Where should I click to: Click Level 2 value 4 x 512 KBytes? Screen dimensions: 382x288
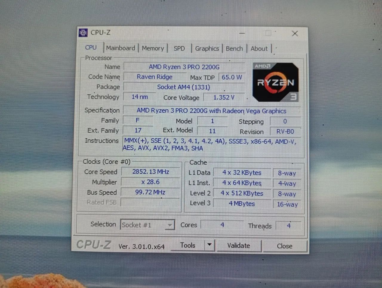pyautogui.click(x=242, y=193)
